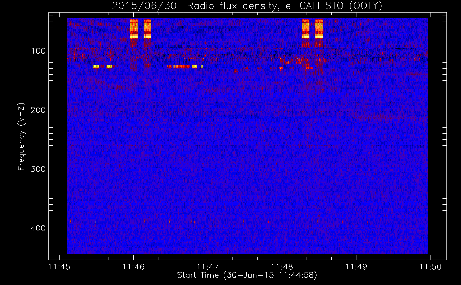461x285 pixels.
Task: Click the 11:48 time tick label
Action: tap(282, 267)
